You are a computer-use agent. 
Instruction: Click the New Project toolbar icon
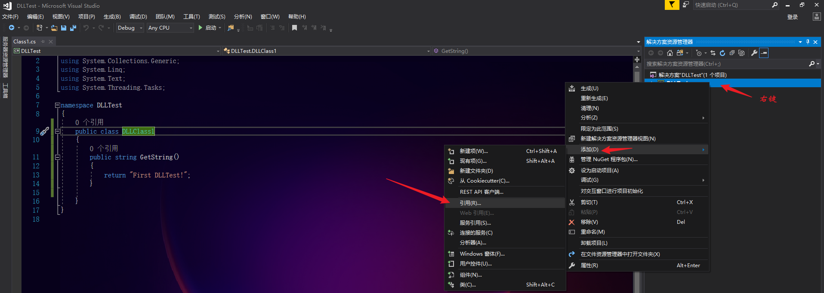(39, 27)
